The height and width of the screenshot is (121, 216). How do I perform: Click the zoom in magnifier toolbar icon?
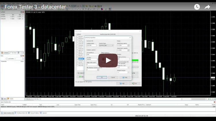(x=70, y=6)
